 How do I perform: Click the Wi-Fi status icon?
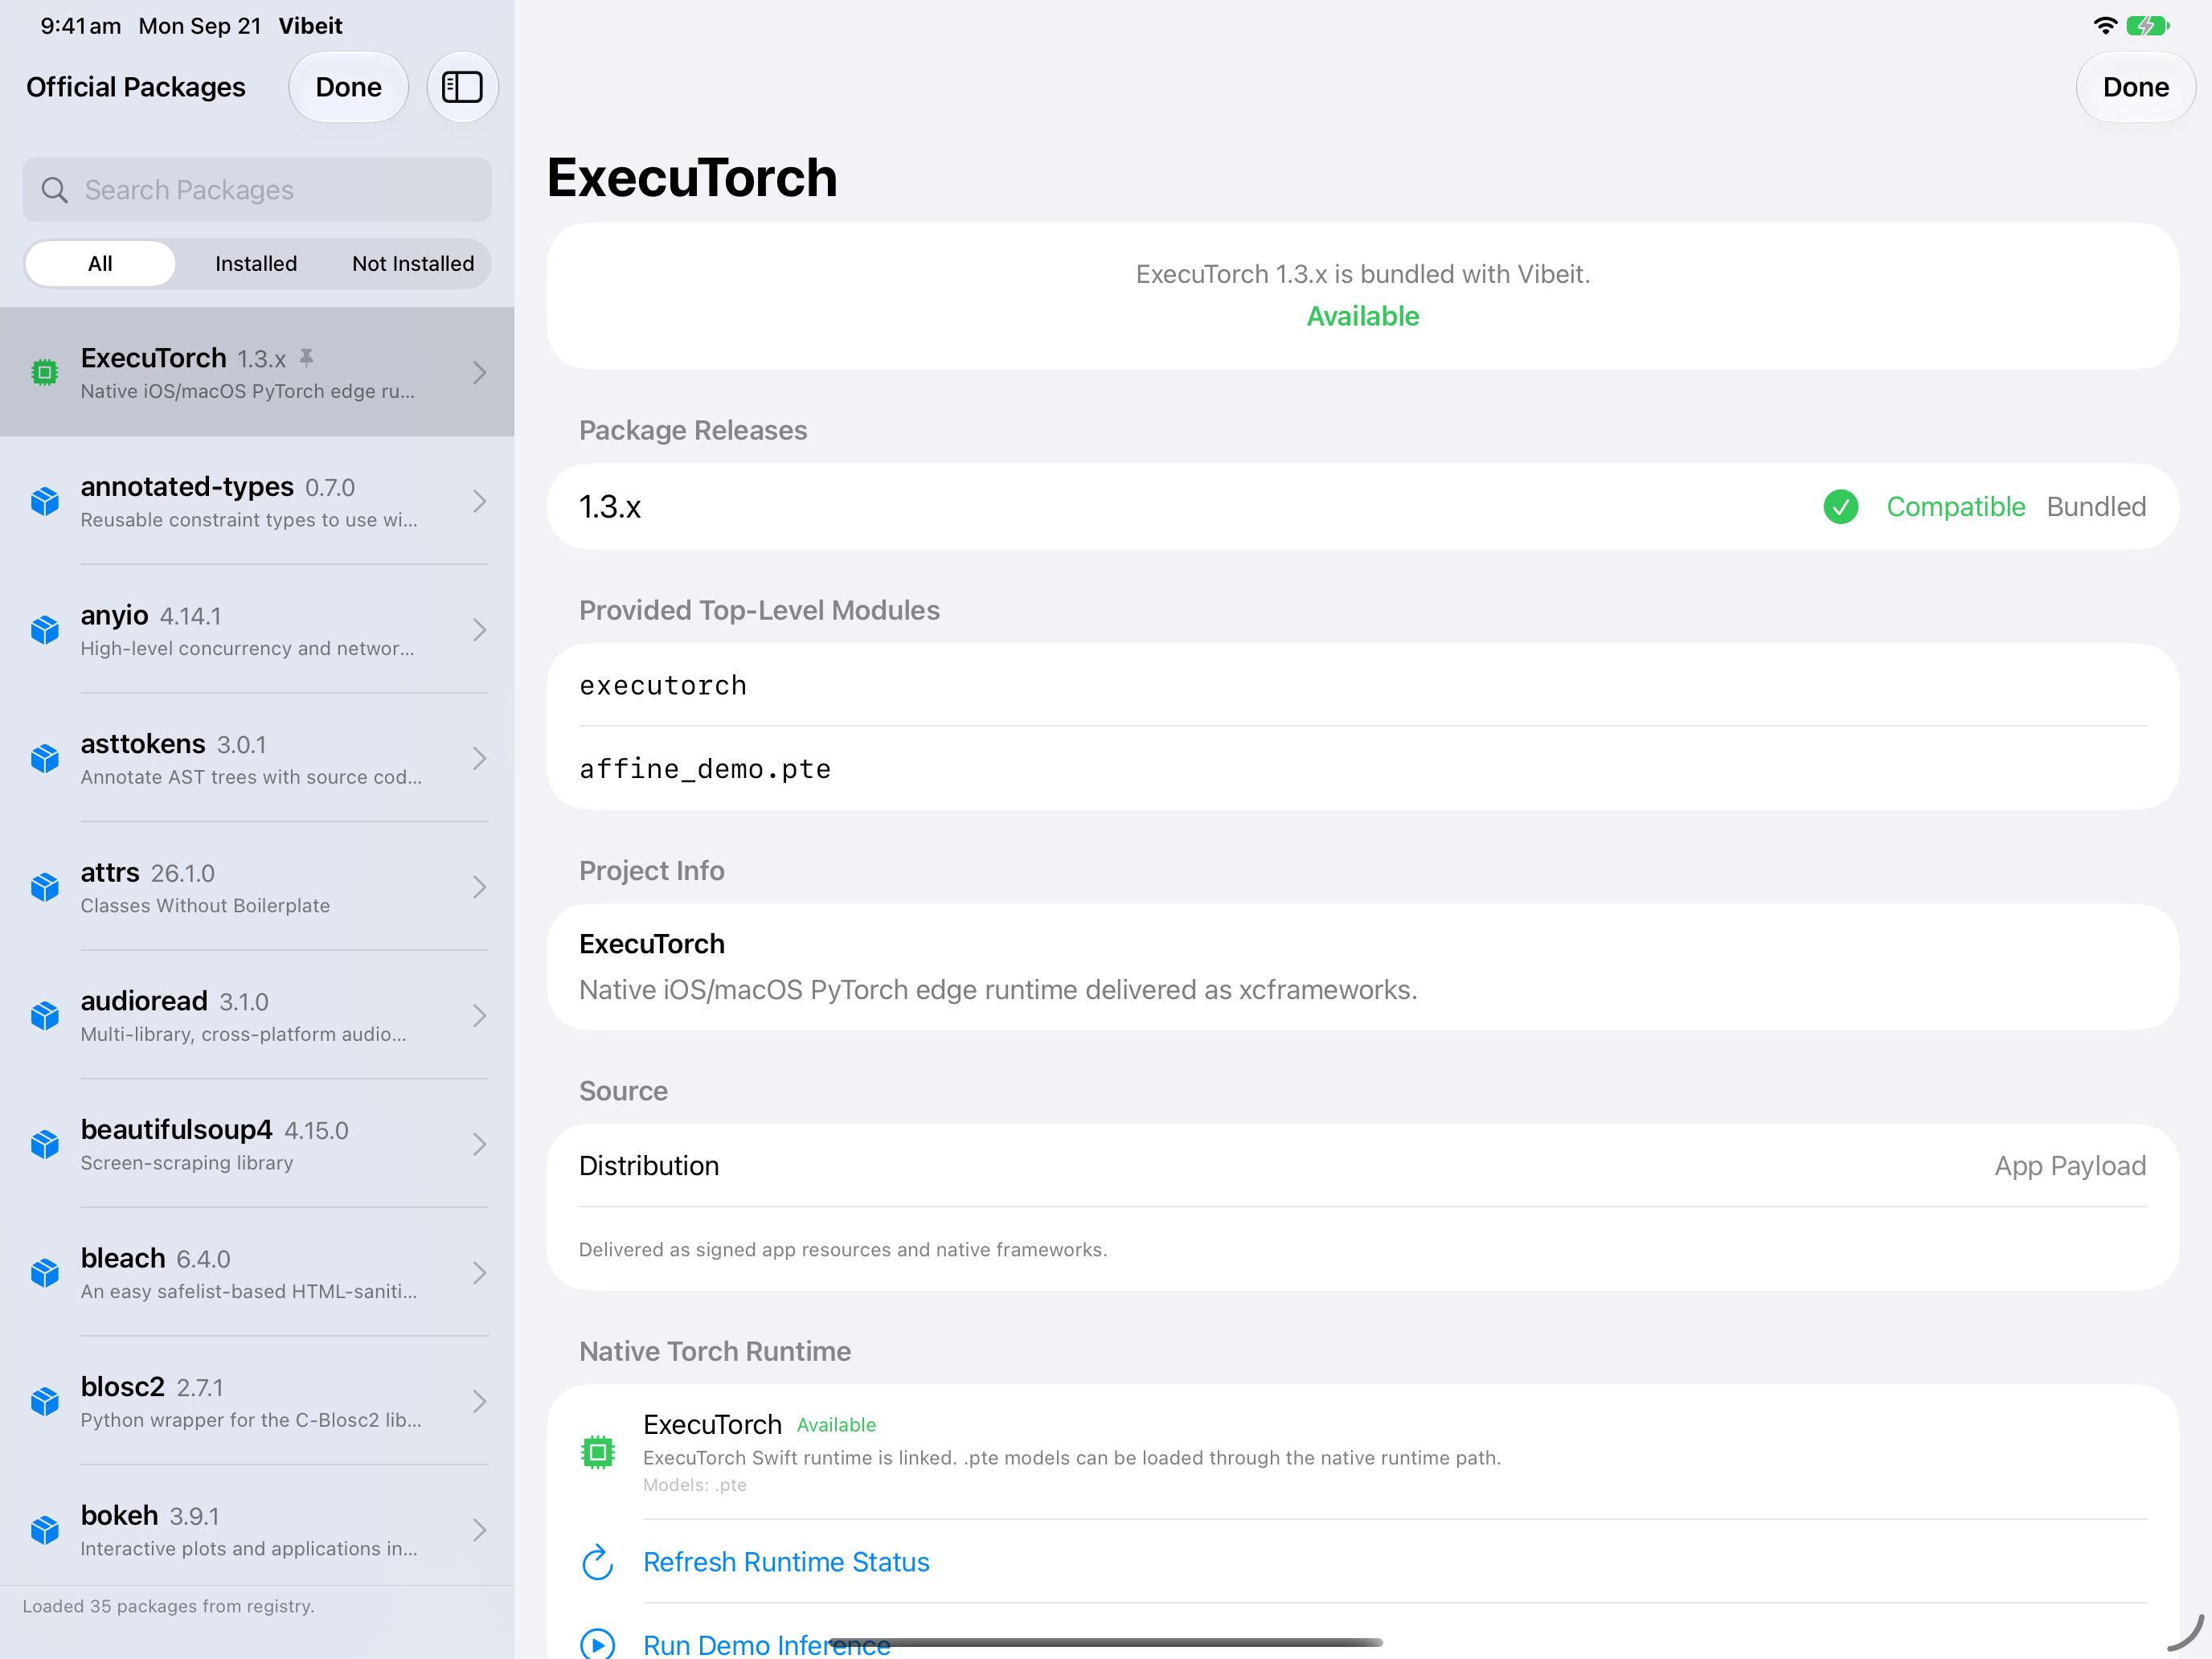pos(2104,25)
